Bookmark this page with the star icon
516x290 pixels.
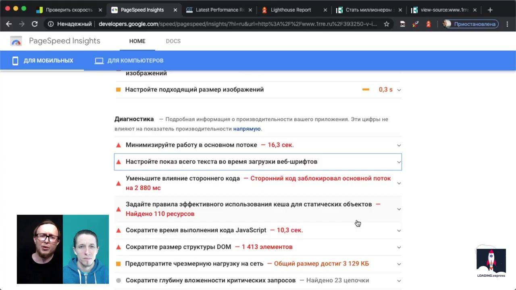click(x=387, y=24)
